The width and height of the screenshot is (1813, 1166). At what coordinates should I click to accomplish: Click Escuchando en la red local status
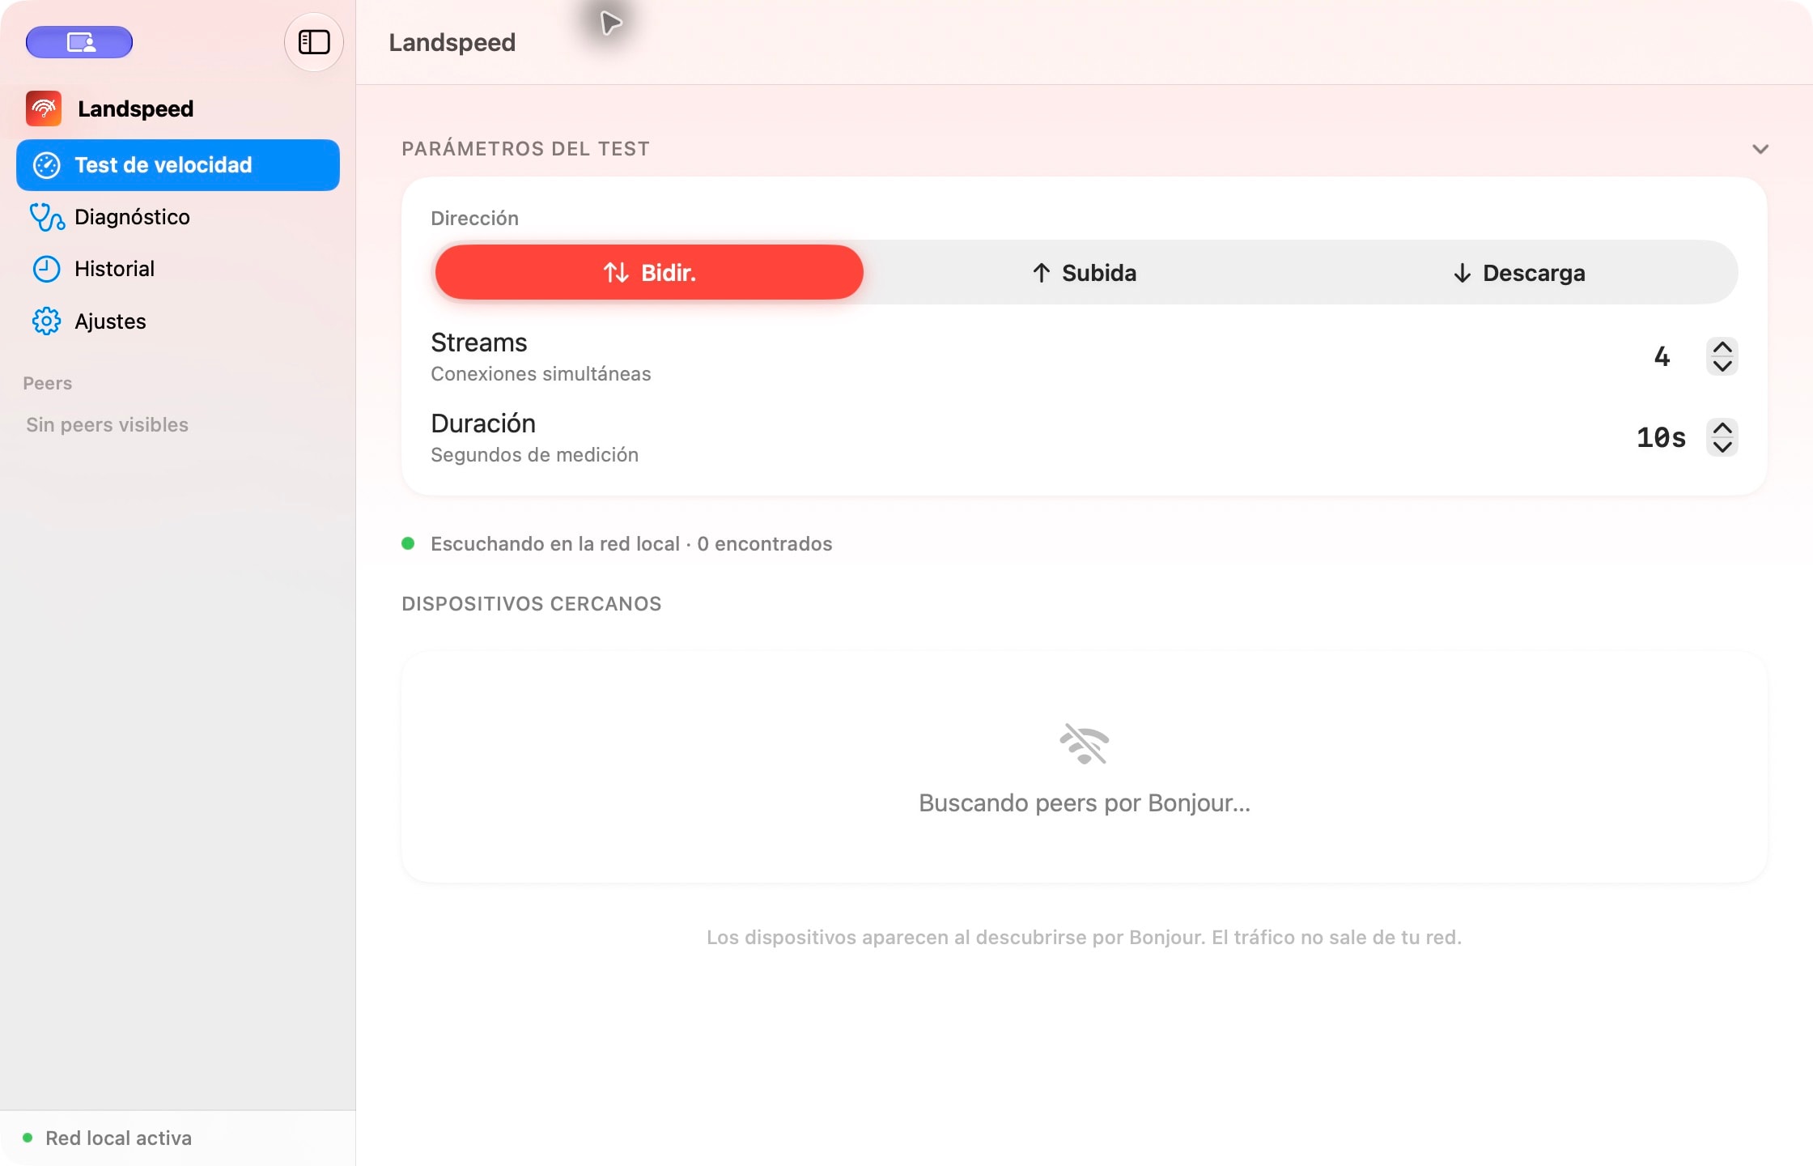[x=631, y=543]
